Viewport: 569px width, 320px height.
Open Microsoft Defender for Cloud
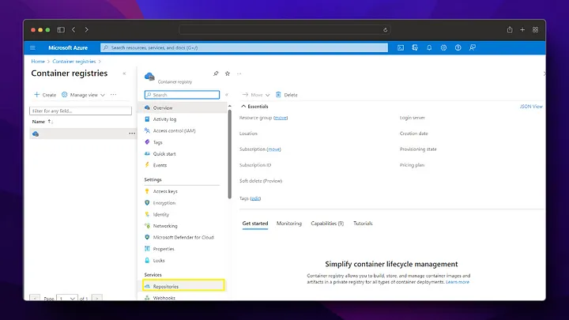[x=184, y=237]
